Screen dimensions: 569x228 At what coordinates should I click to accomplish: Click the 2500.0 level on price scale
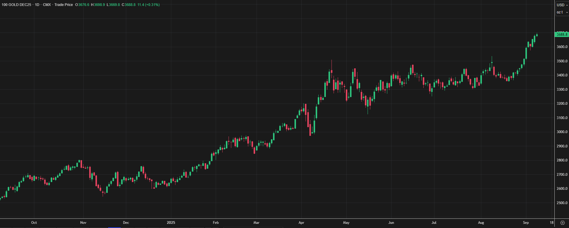pos(562,203)
